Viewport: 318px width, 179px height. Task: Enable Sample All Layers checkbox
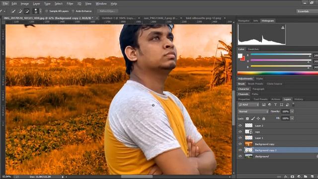click(x=47, y=11)
